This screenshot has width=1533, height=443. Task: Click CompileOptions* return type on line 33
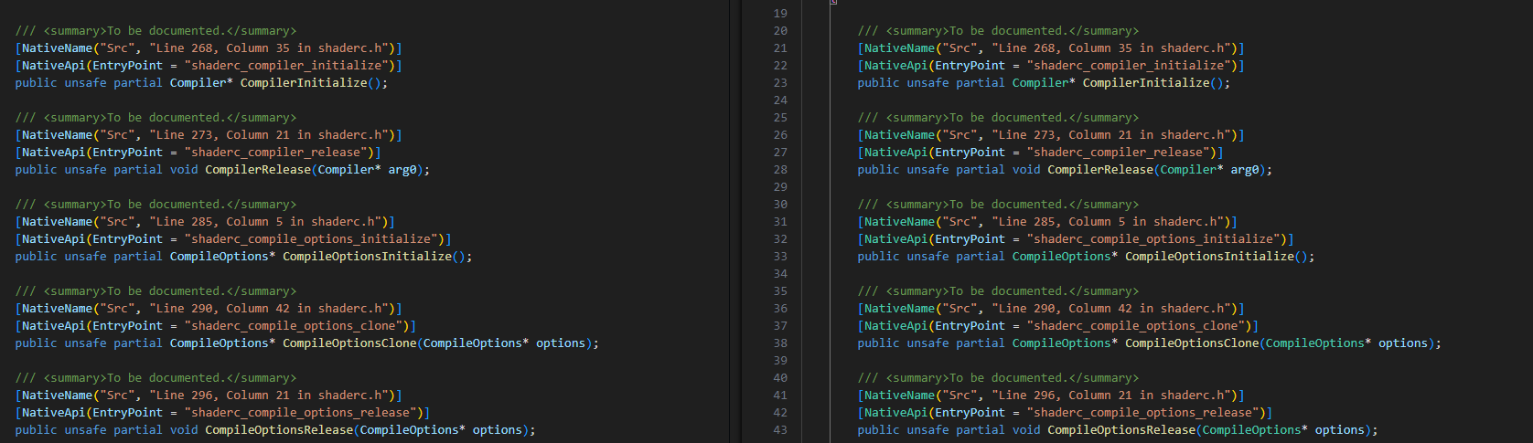click(1065, 257)
